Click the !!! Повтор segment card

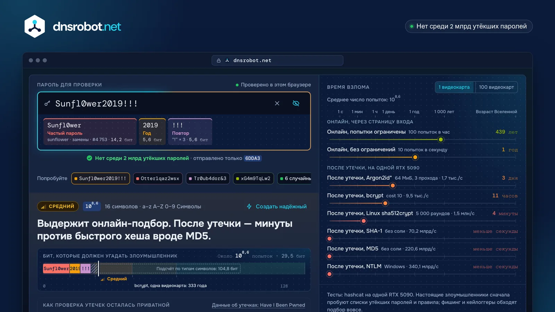(x=190, y=132)
